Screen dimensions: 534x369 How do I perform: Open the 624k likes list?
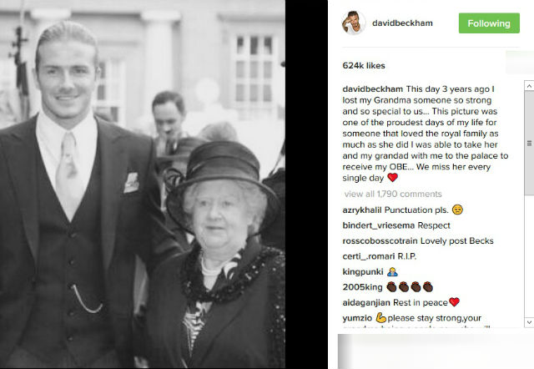pos(364,65)
